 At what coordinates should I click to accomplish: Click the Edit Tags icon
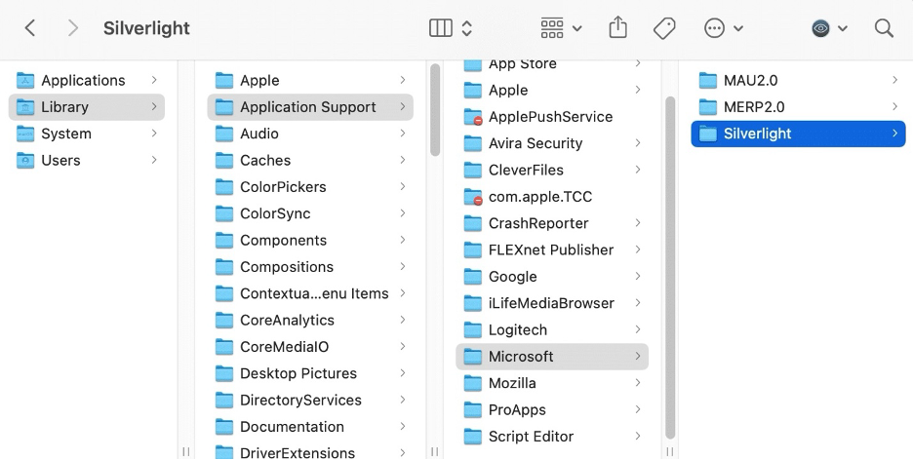point(664,28)
